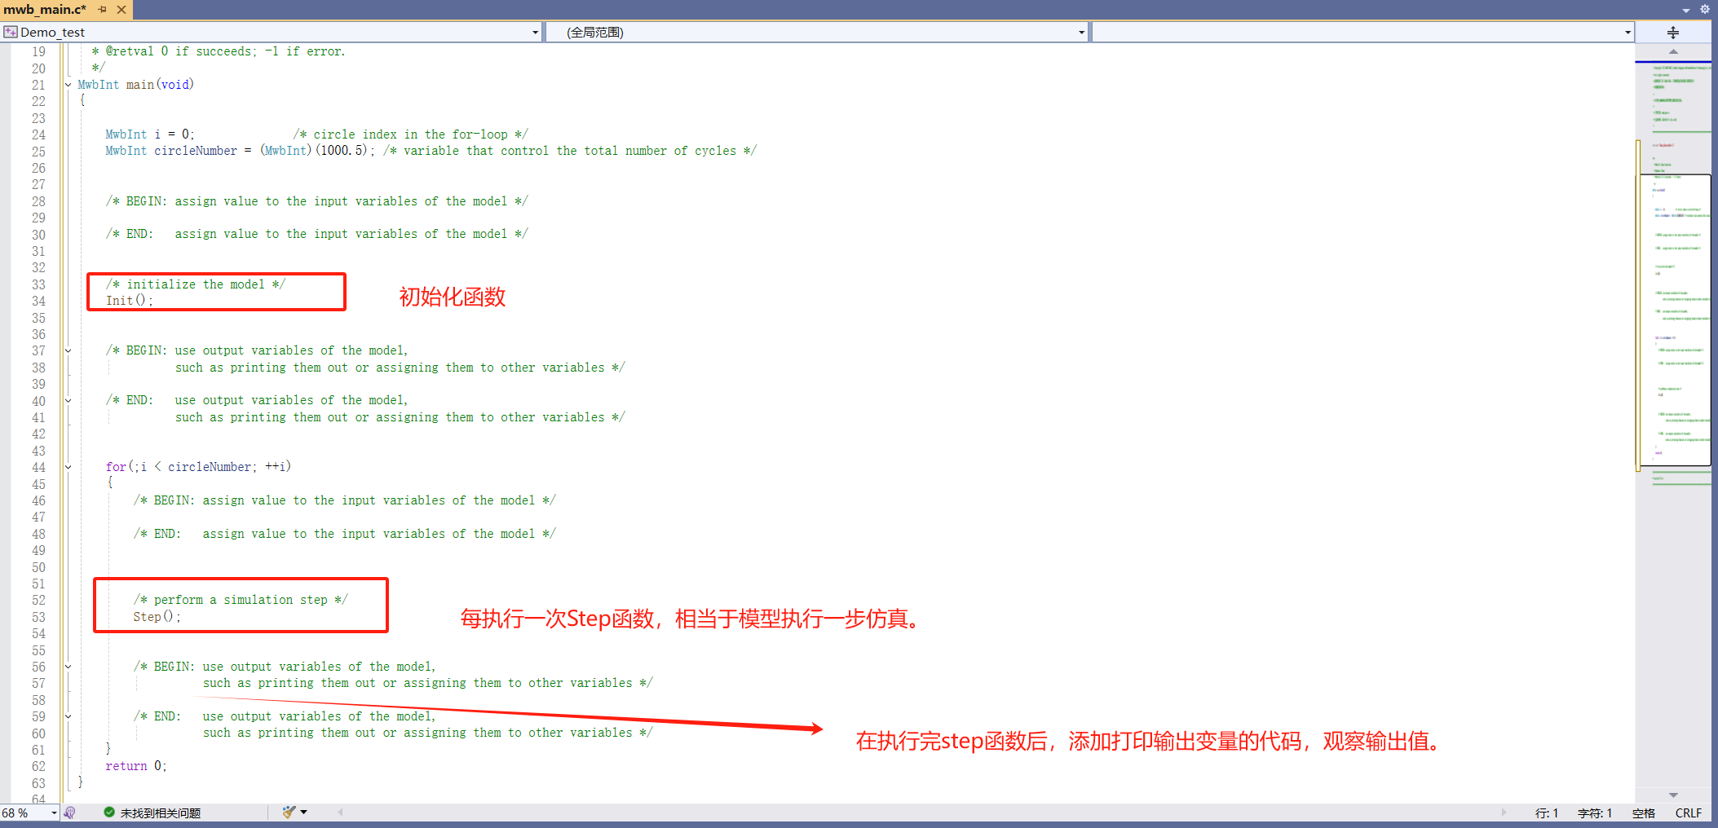Open the tab settings gear icon
This screenshot has height=828, width=1718.
pyautogui.click(x=1704, y=9)
